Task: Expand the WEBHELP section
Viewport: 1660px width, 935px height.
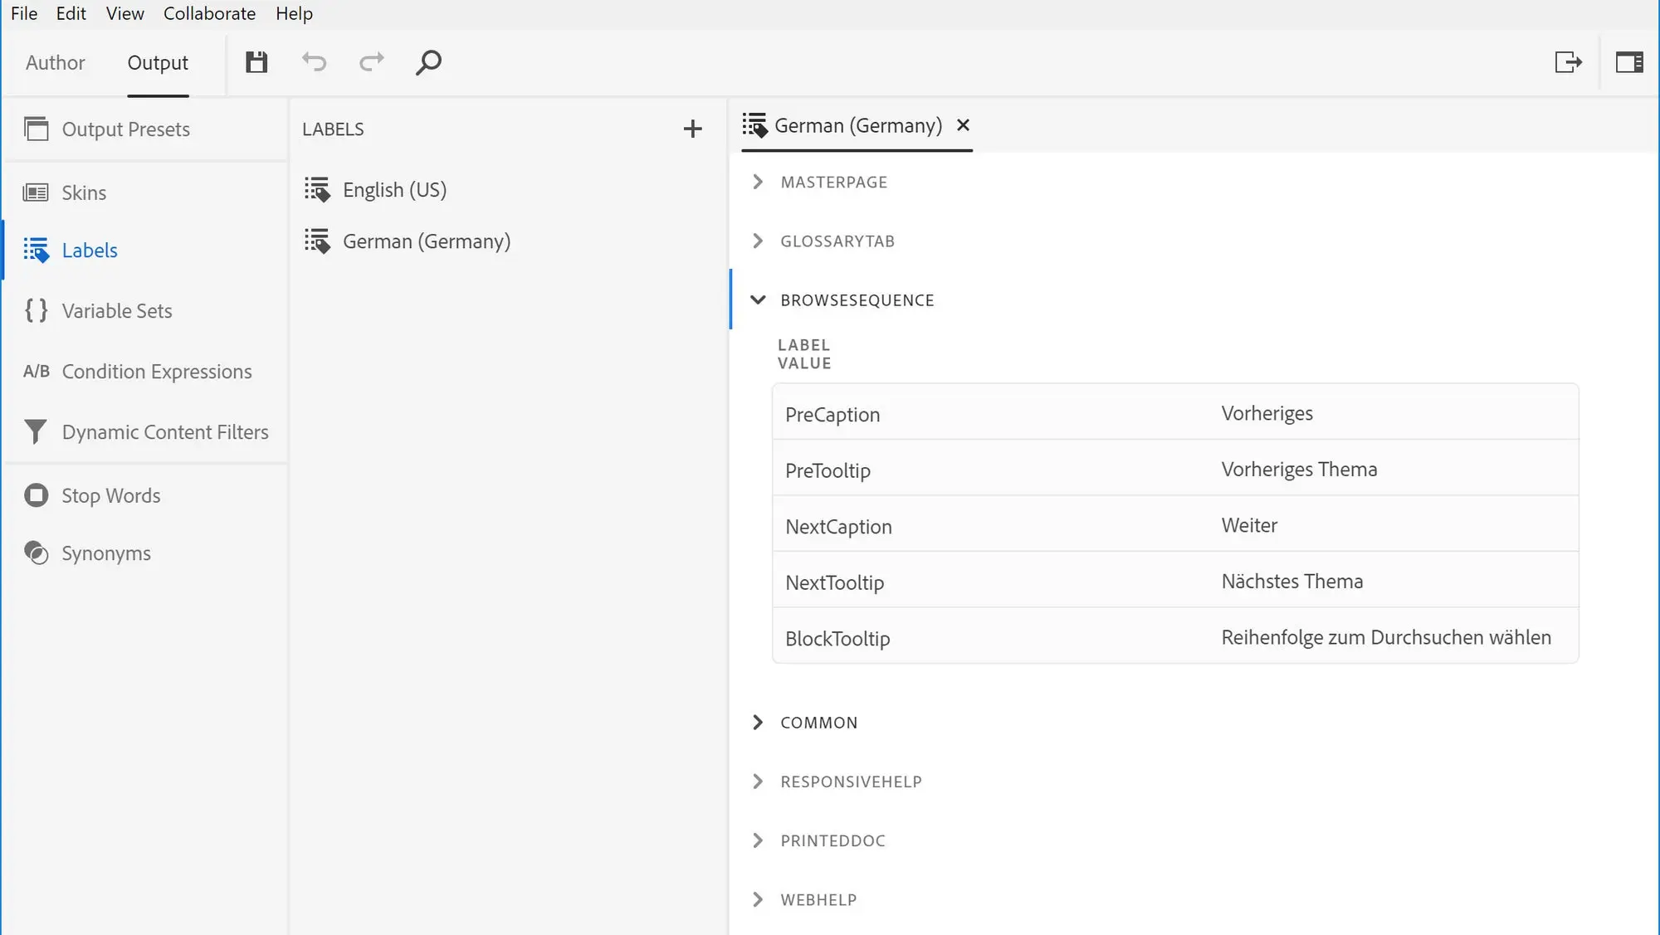Action: (758, 899)
